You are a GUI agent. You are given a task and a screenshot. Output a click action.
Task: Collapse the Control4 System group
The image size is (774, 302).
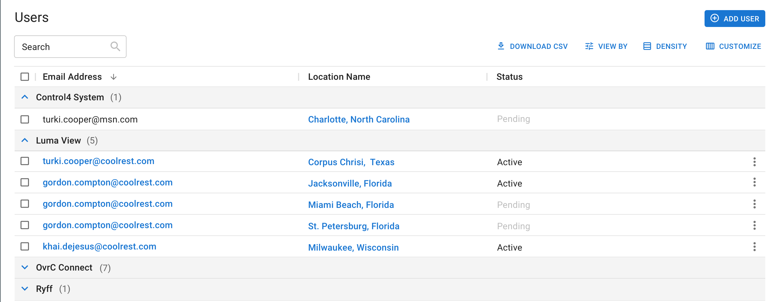click(x=25, y=97)
